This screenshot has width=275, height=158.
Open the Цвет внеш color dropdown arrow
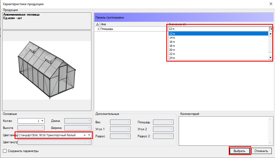coord(89,135)
